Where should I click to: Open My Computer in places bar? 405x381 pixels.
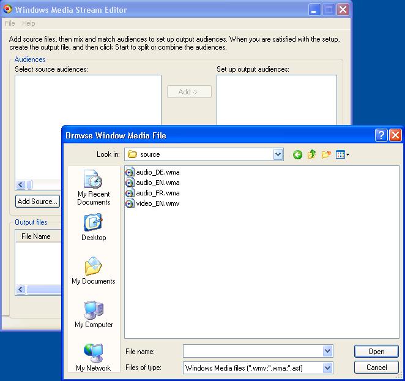pyautogui.click(x=94, y=314)
